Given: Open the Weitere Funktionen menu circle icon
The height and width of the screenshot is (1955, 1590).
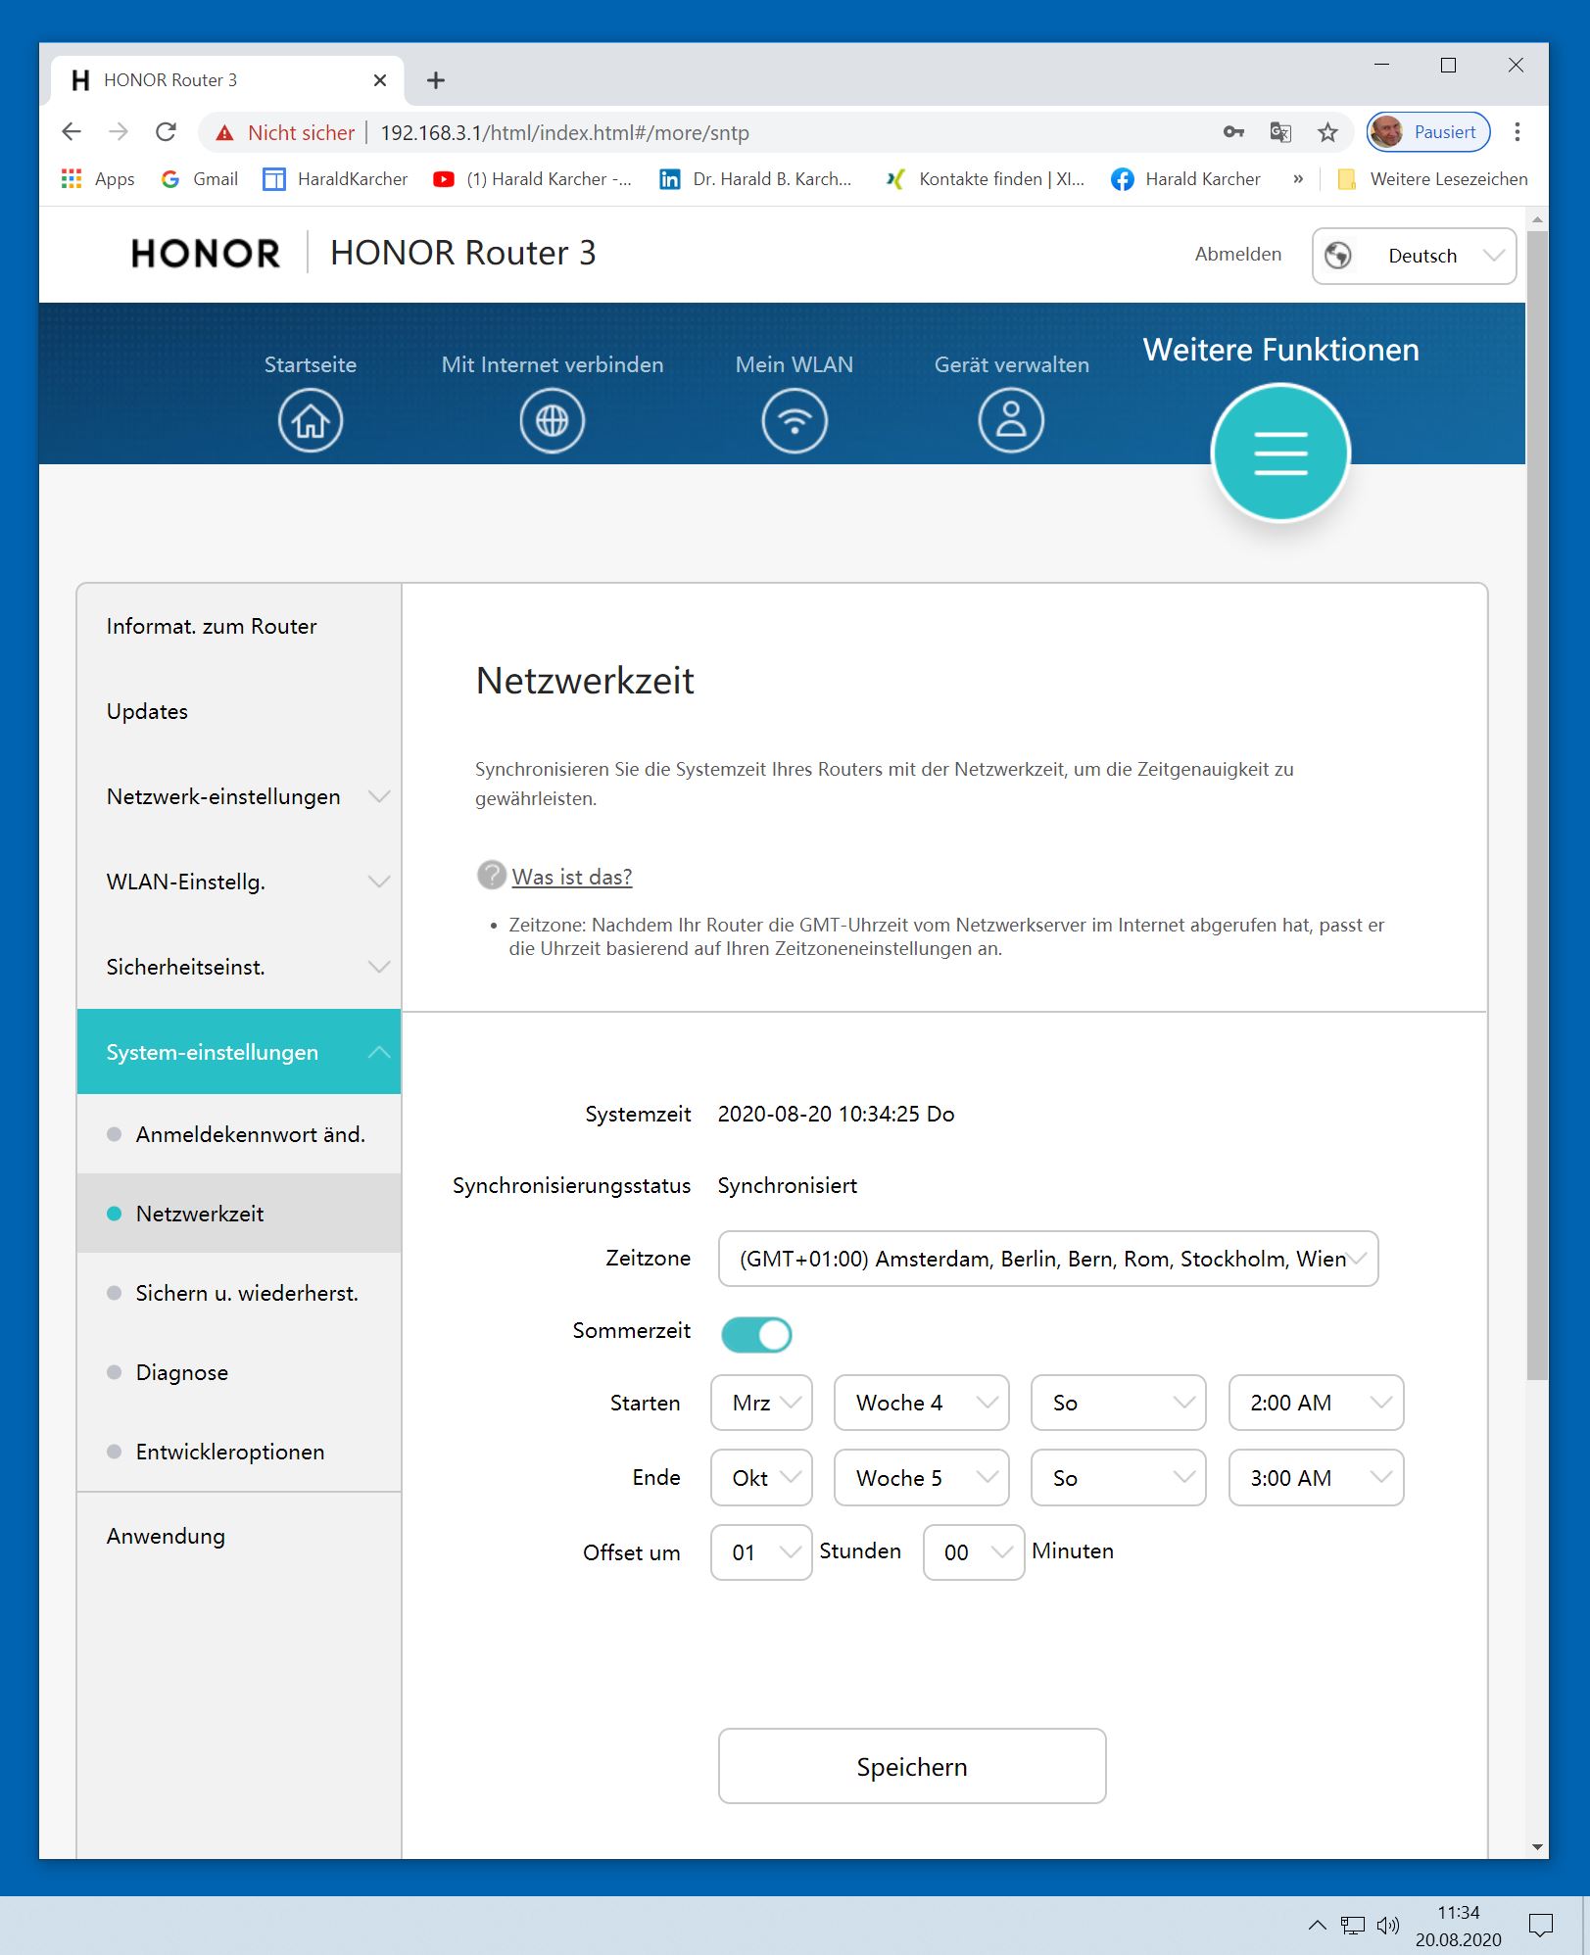Looking at the screenshot, I should click(x=1280, y=453).
